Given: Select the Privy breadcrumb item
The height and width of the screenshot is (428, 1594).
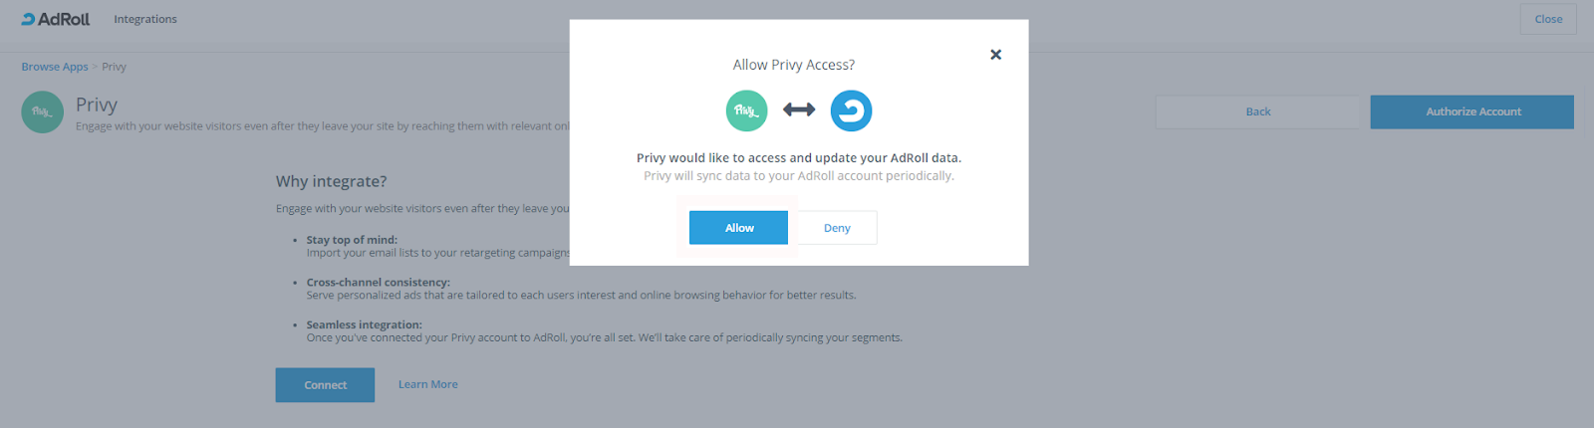Looking at the screenshot, I should [114, 67].
